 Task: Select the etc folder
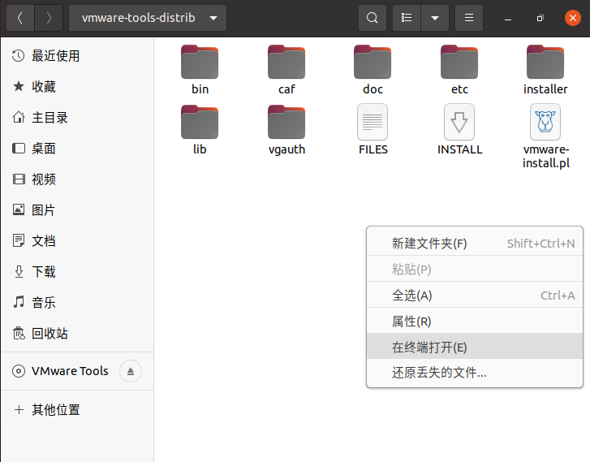tap(459, 70)
